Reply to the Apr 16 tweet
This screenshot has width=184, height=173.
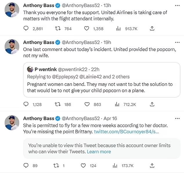click(26, 165)
